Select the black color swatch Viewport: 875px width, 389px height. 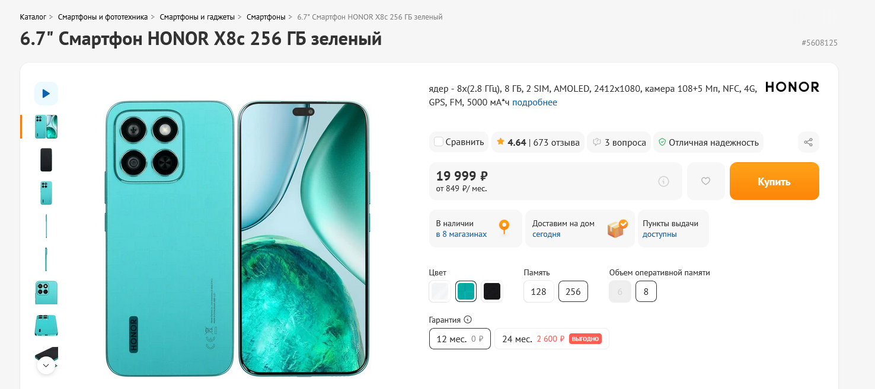491,291
